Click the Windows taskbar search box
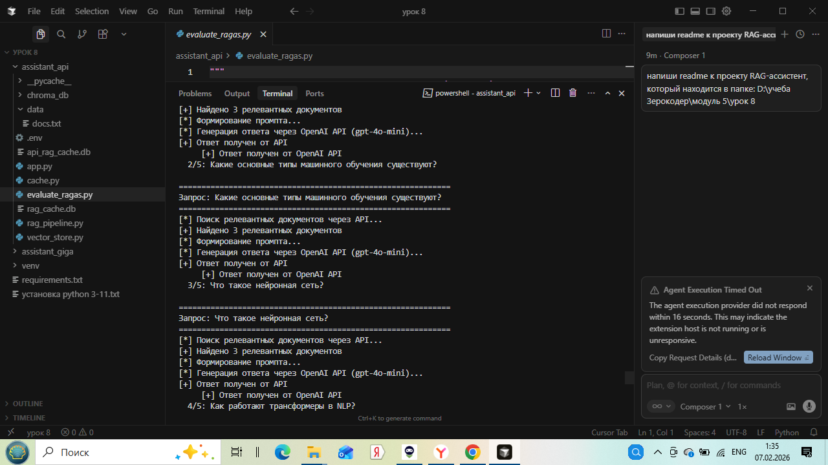828x465 pixels. click(x=128, y=452)
